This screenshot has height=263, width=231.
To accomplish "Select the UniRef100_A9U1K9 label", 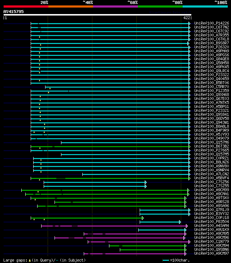I will pyautogui.click(x=212, y=229).
